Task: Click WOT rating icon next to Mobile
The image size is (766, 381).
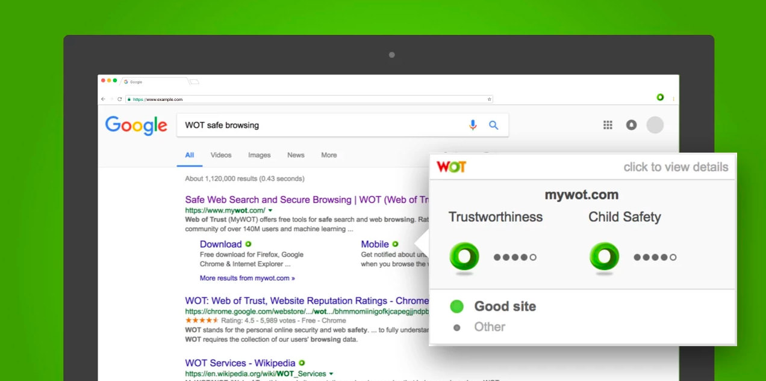Action: click(x=395, y=244)
